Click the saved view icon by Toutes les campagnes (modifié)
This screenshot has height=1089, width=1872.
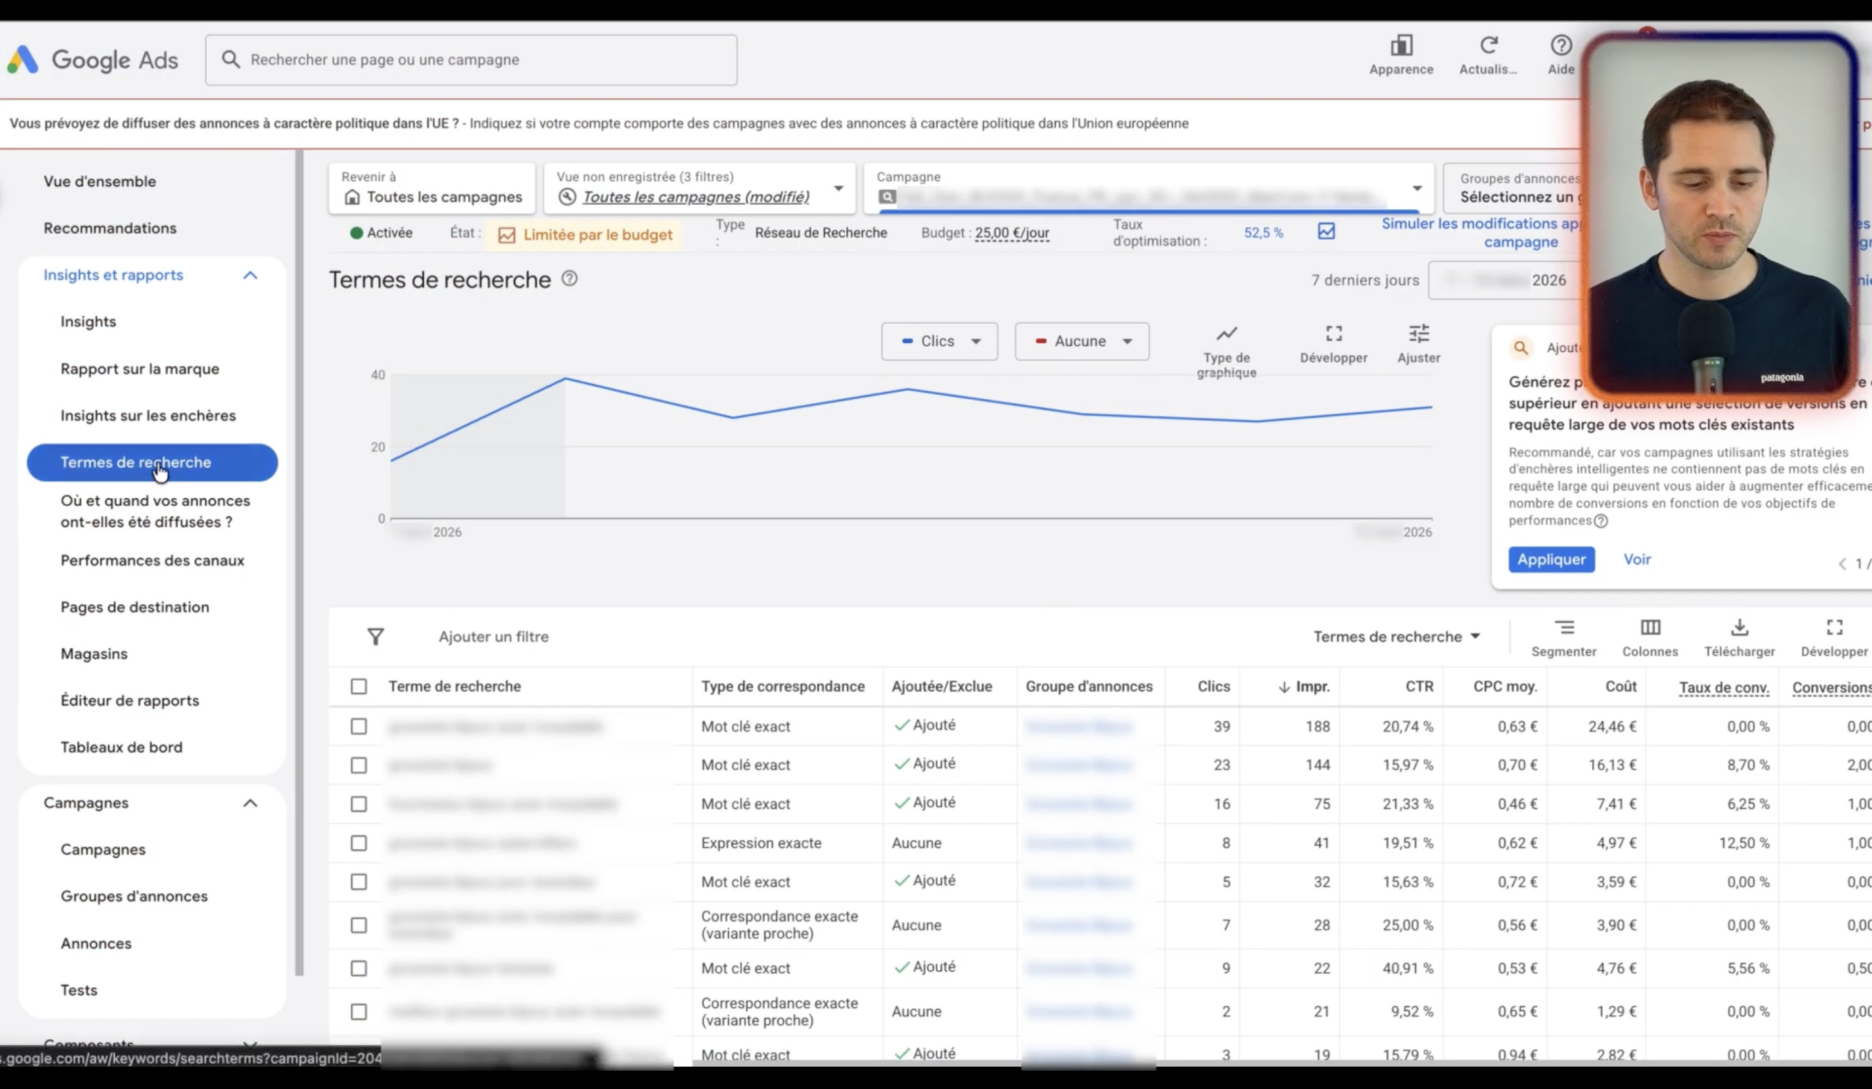[567, 197]
